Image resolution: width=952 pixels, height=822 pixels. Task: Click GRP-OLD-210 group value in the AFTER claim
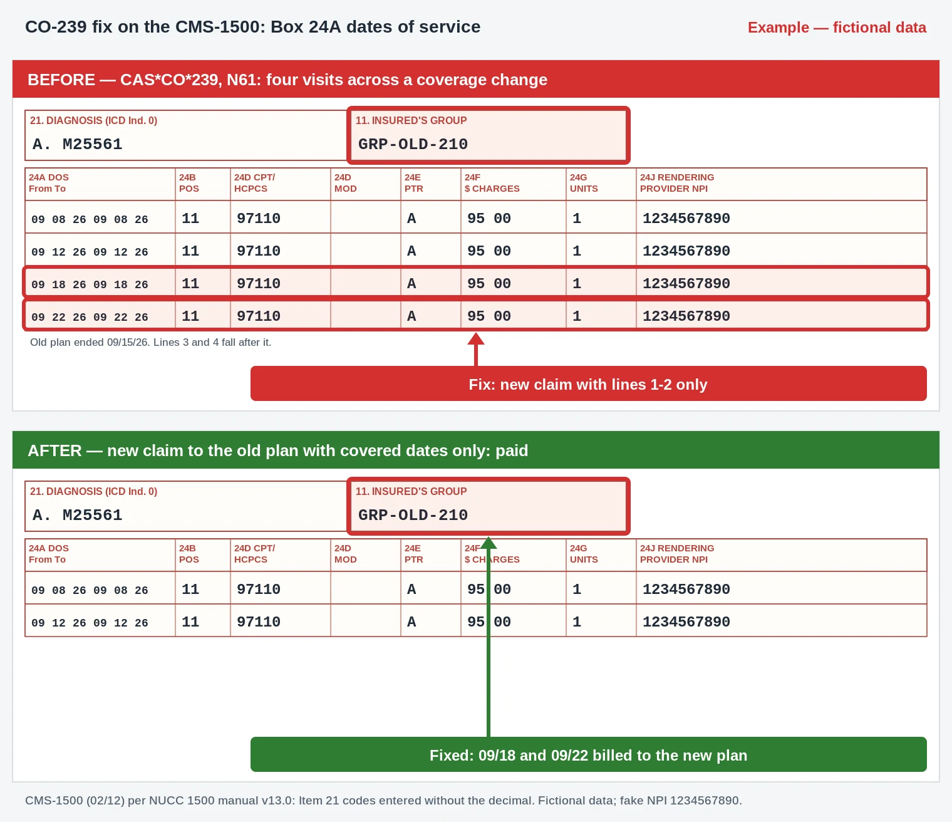coord(413,515)
